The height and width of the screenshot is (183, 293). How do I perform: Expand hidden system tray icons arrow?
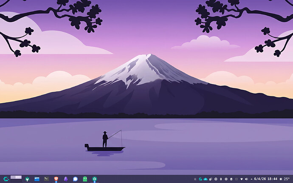coord(251,179)
